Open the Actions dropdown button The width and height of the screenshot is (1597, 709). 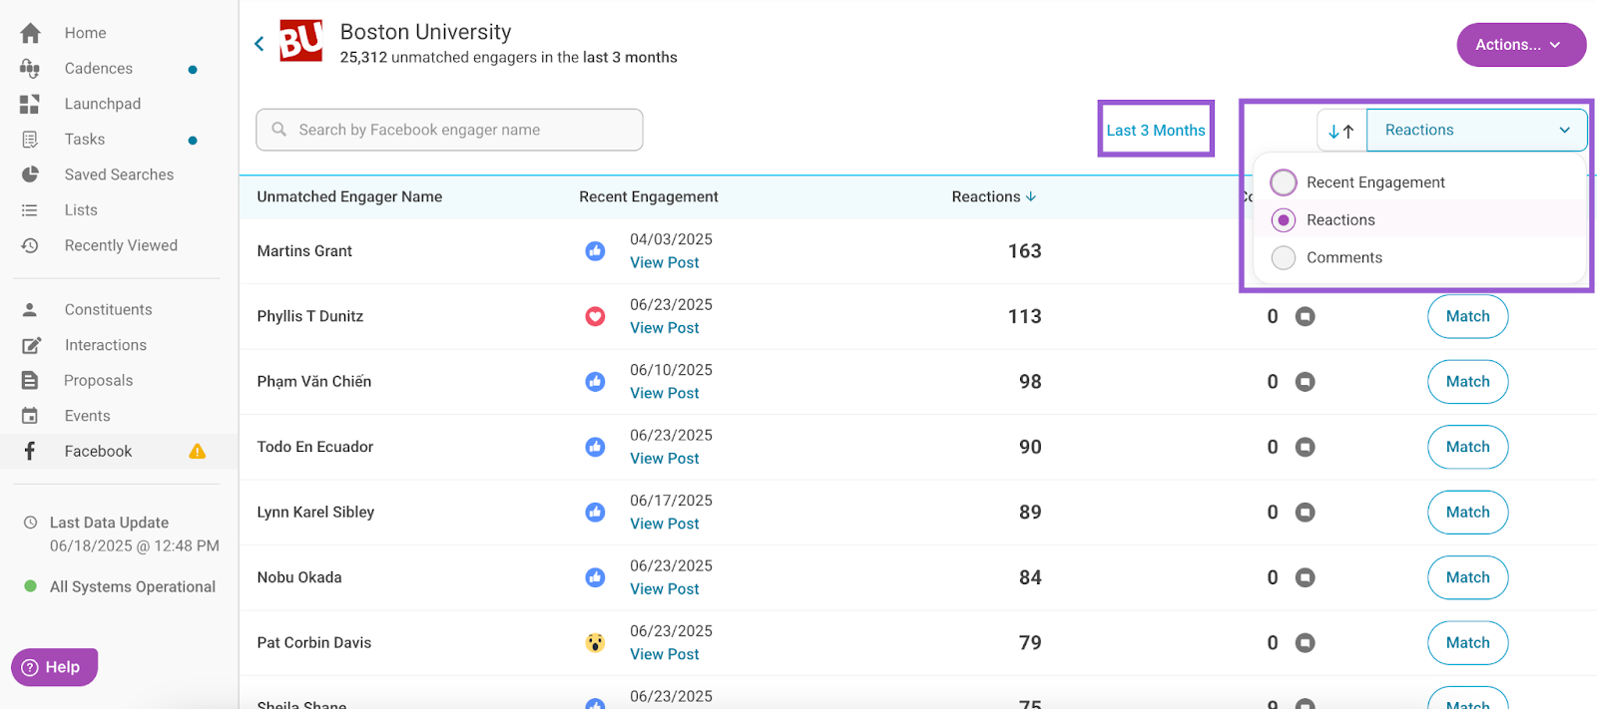[1520, 45]
